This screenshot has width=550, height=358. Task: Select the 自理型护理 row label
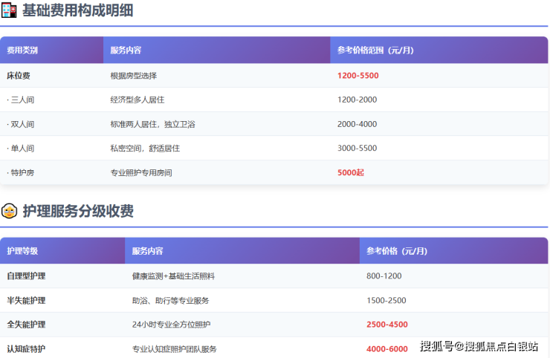(x=26, y=276)
